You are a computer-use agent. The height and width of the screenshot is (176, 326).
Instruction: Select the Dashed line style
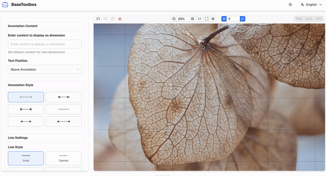coord(64,158)
